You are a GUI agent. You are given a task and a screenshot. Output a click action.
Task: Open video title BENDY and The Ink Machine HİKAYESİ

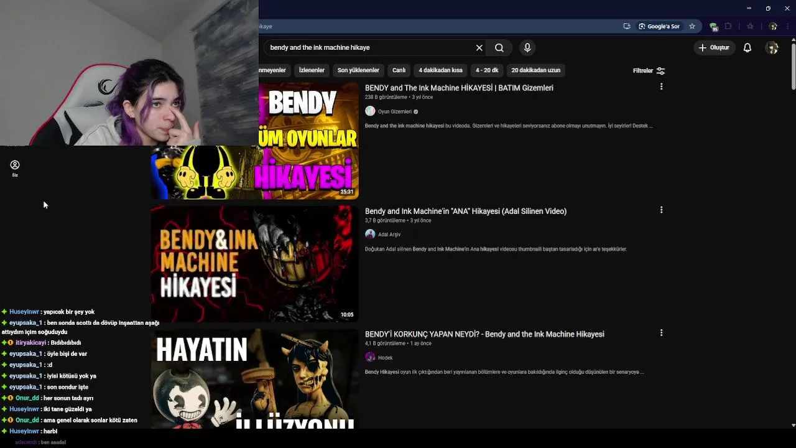coord(459,88)
